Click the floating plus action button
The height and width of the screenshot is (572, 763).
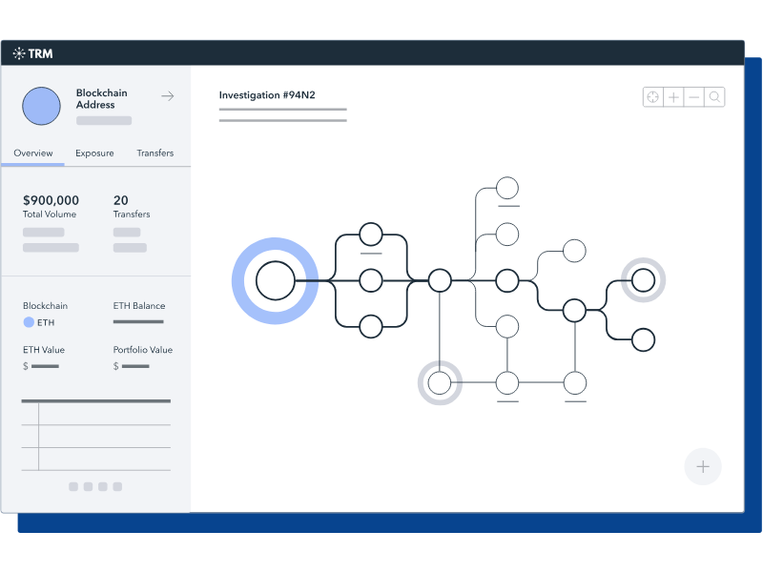(703, 467)
